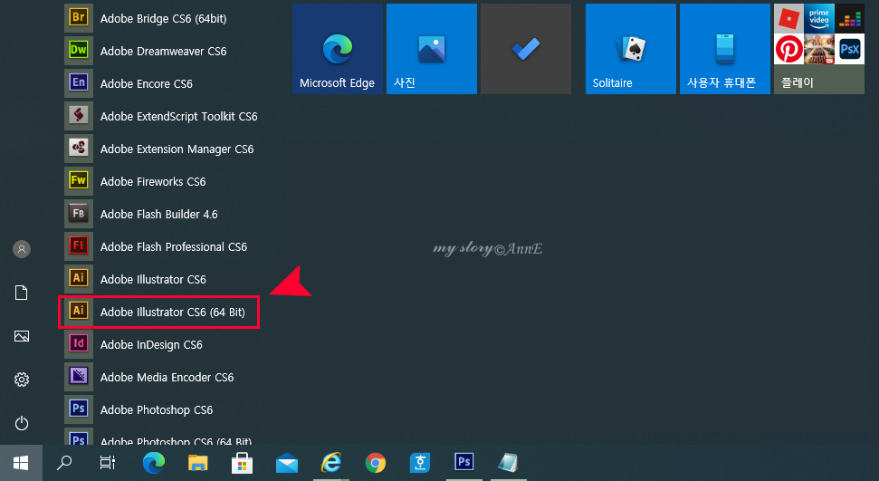
Task: Open the 플레이 folder label
Action: click(x=798, y=82)
